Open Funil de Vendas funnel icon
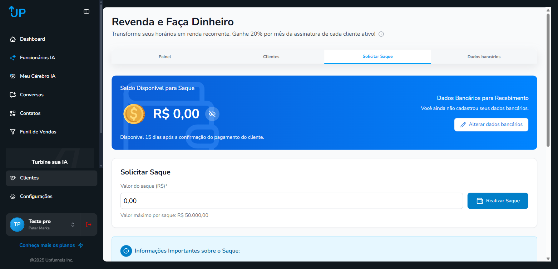 13,132
